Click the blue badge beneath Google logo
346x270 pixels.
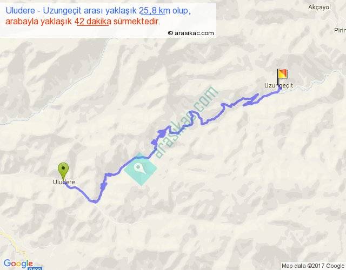pos(35,268)
